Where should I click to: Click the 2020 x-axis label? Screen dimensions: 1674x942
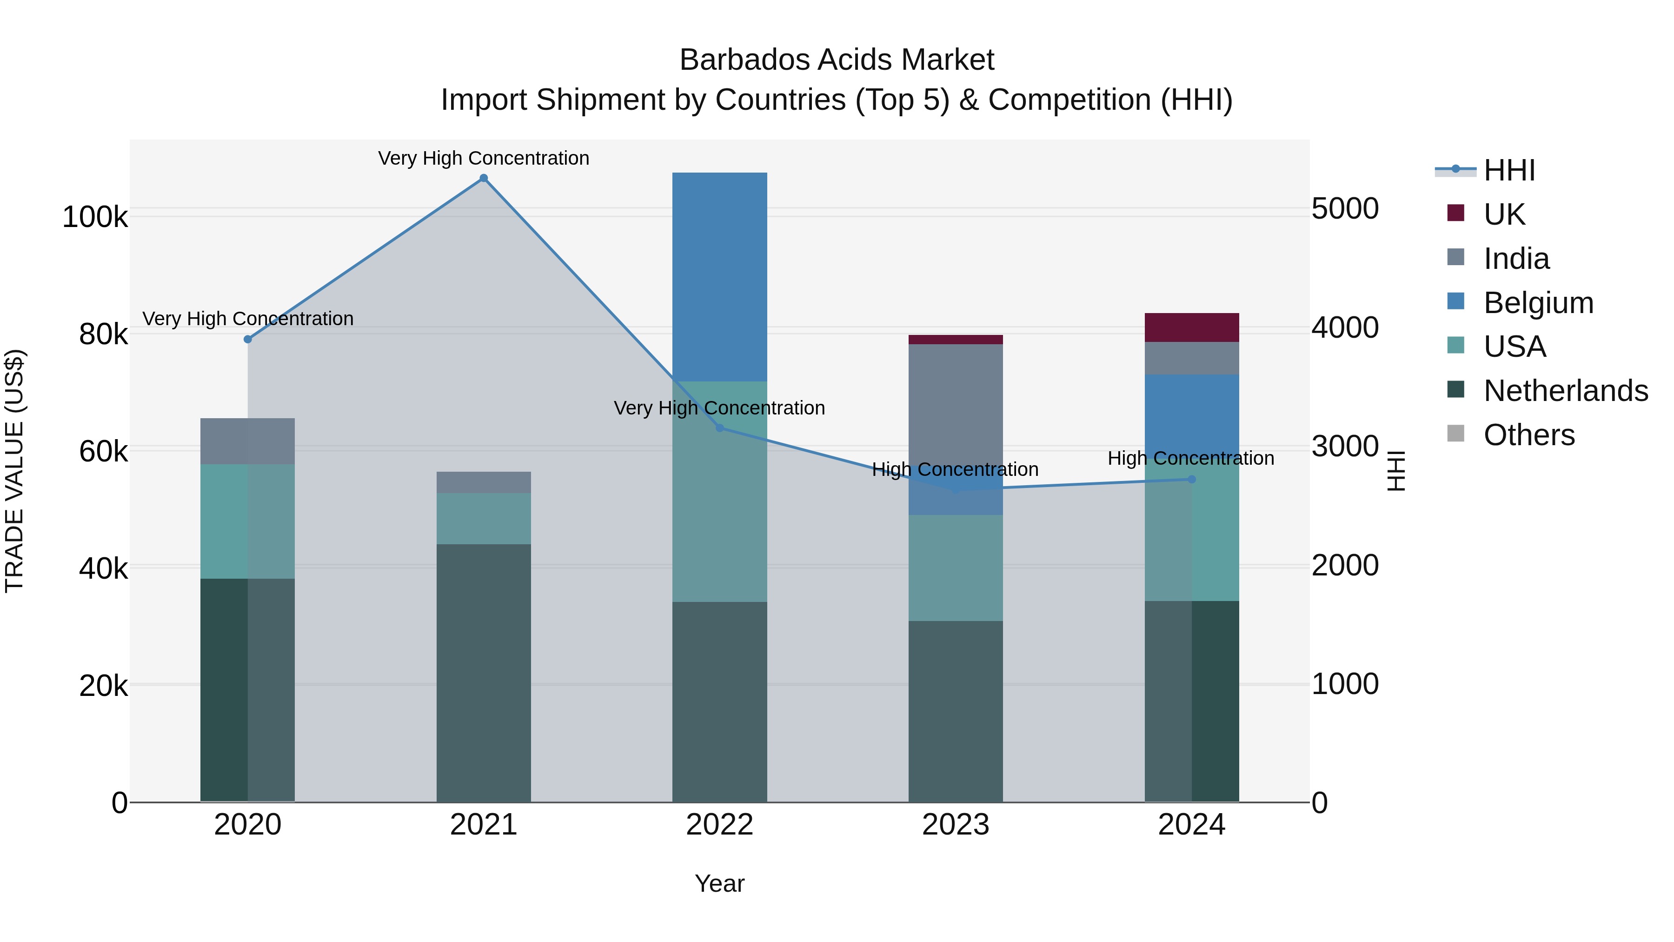tap(247, 825)
